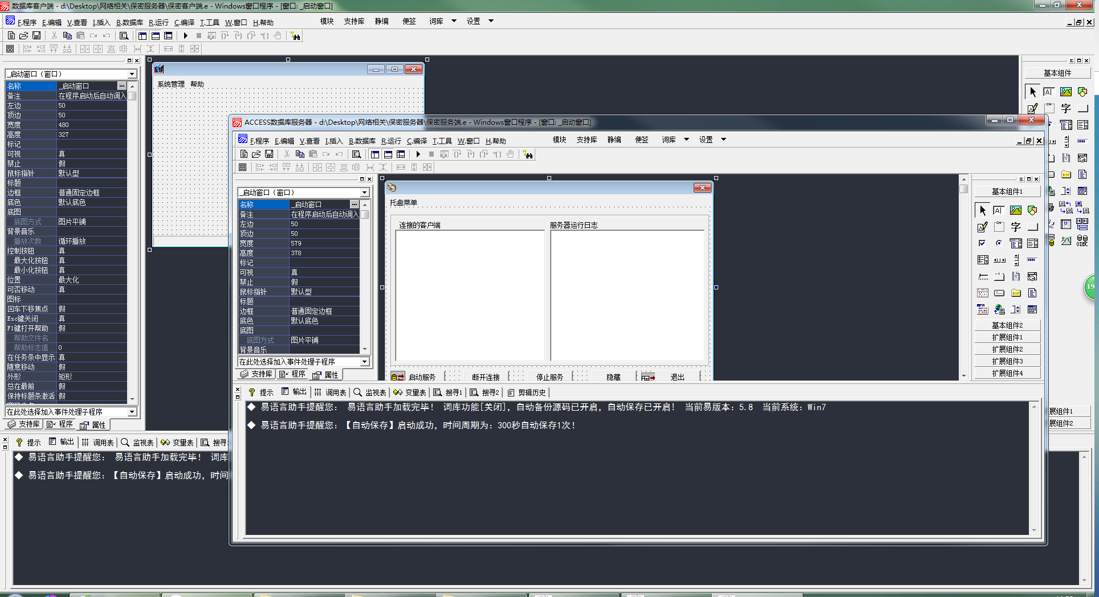Open event handler dropdown in client properties panel
Screen dimensions: 1099x597
pos(132,412)
